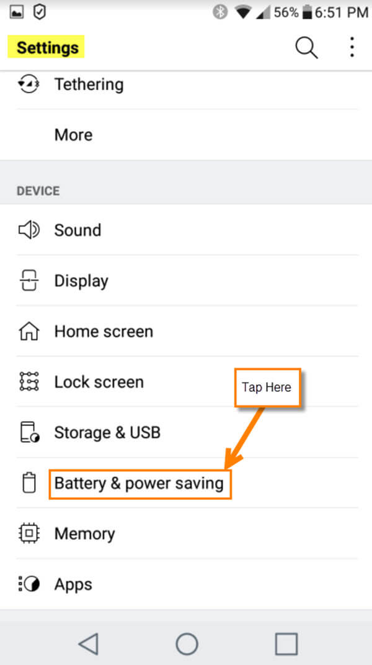Tap the Apps icon
Screen dimensions: 372x665
pos(29,584)
